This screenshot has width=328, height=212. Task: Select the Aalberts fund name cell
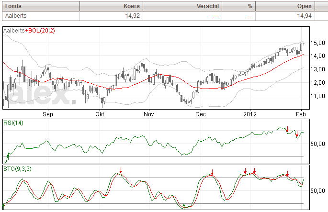(41, 16)
